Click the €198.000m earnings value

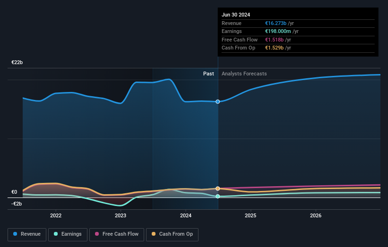[x=278, y=31]
